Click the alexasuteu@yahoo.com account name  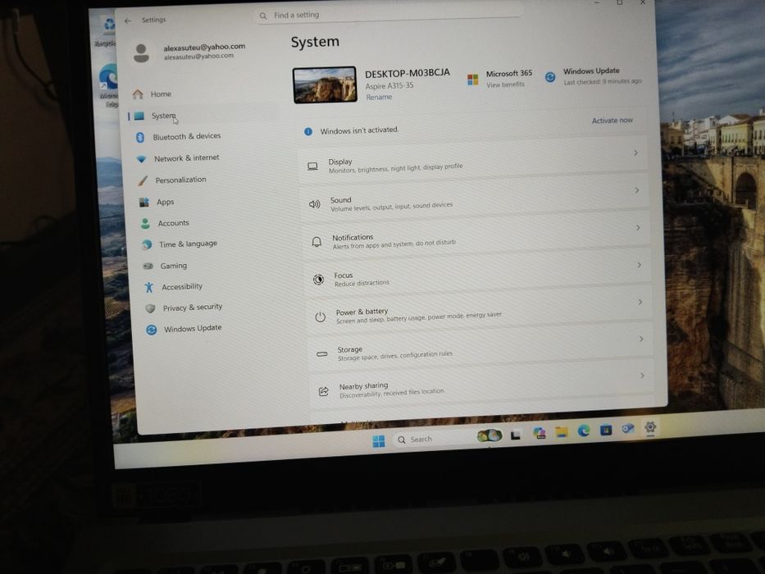(x=204, y=47)
